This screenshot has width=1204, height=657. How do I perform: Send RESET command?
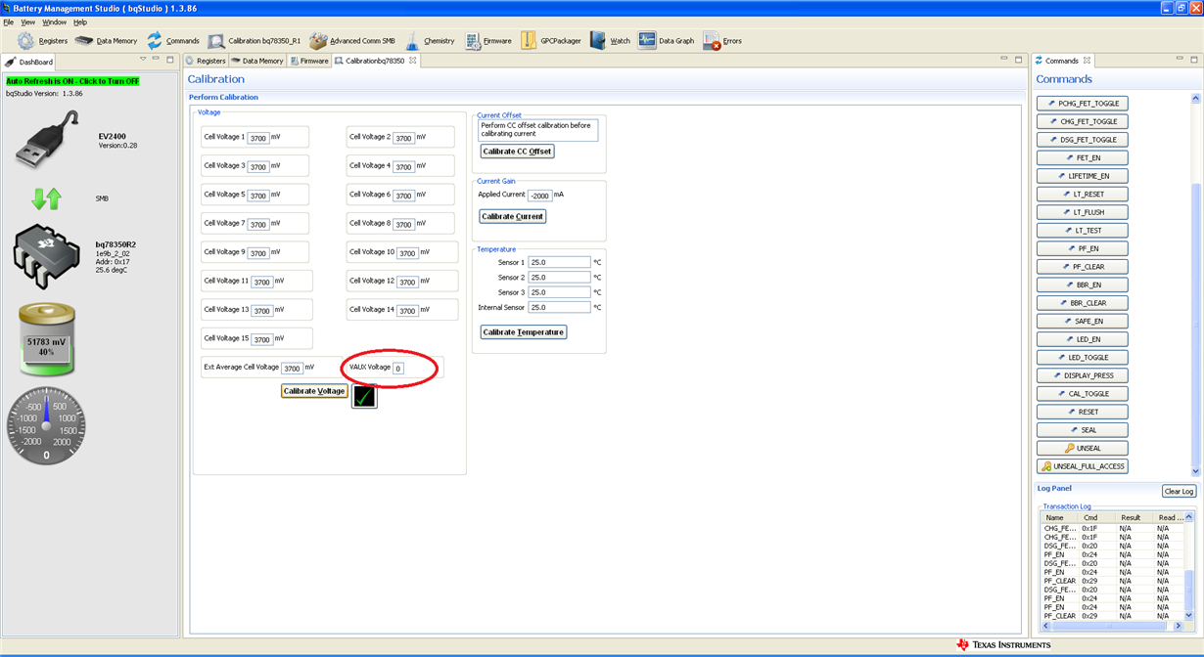click(x=1083, y=412)
